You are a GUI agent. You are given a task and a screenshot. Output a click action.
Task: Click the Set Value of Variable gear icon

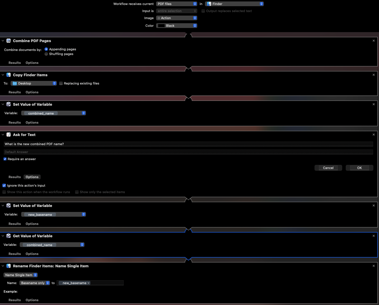tap(9, 104)
